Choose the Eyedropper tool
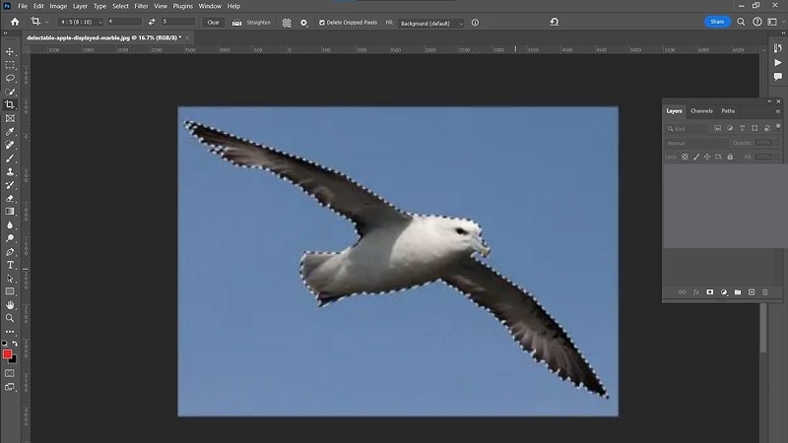788x443 pixels. [x=10, y=132]
